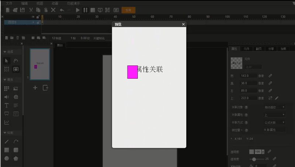Save the project with the floppy icon

click(22, 10)
